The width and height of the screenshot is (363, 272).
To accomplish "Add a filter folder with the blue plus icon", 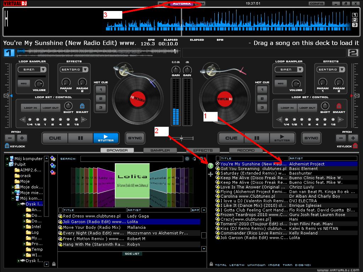I will point(53,166).
